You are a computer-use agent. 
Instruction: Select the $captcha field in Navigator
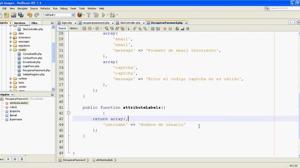[15, 111]
